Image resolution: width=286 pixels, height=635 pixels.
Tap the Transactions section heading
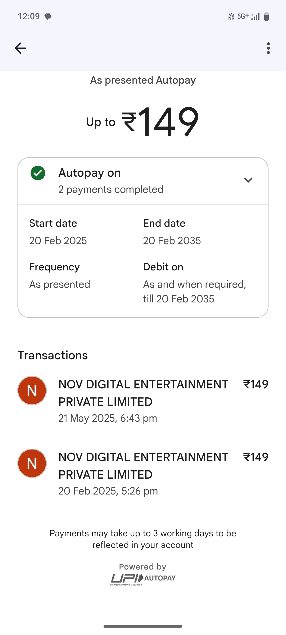pos(53,355)
